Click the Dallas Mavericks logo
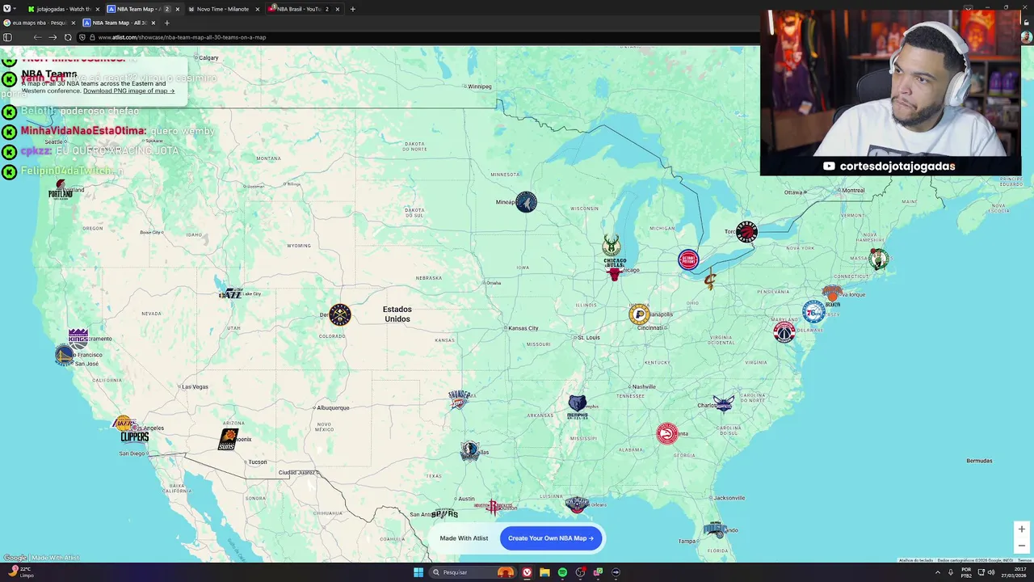 tap(470, 452)
